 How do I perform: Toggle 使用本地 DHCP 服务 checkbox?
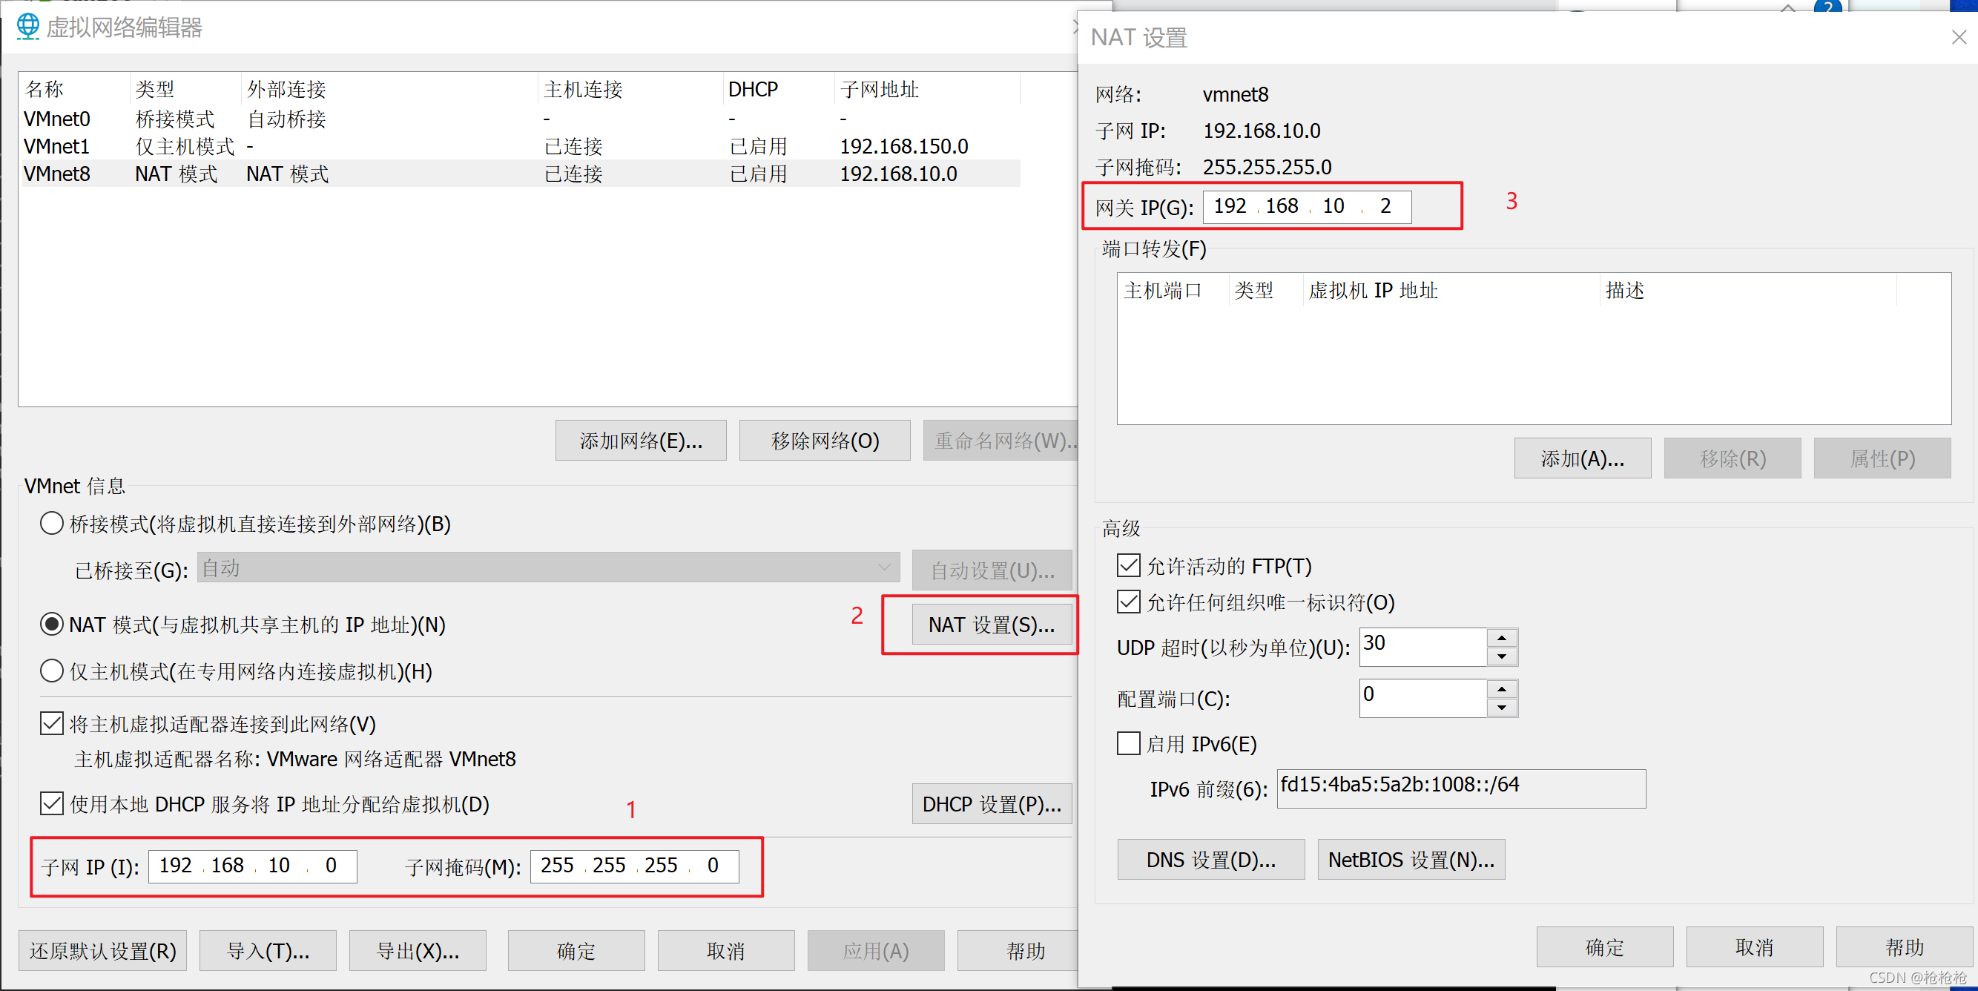click(51, 803)
